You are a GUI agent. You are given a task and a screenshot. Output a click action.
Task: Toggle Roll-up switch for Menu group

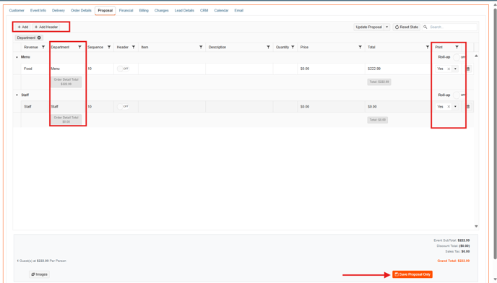coord(459,57)
